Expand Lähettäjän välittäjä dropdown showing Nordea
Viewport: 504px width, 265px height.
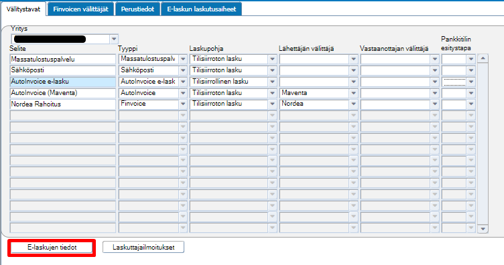coord(354,104)
